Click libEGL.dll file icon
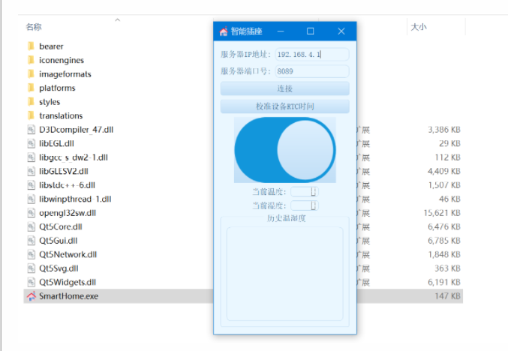The width and height of the screenshot is (508, 351). [31, 143]
